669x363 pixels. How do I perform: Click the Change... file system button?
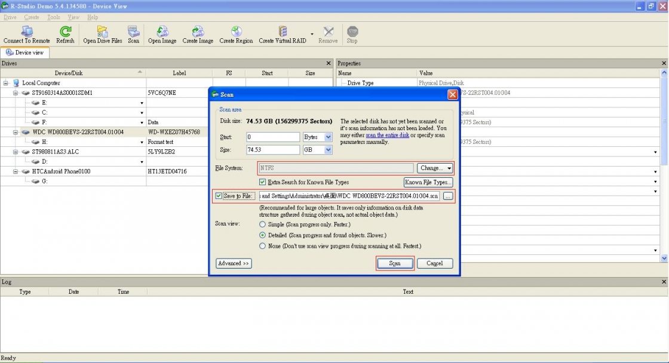435,168
